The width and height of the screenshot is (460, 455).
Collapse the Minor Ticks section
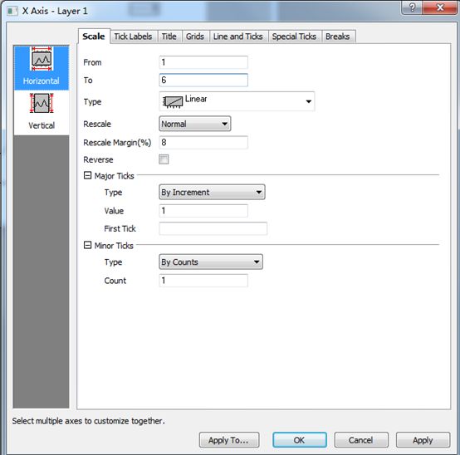click(87, 245)
